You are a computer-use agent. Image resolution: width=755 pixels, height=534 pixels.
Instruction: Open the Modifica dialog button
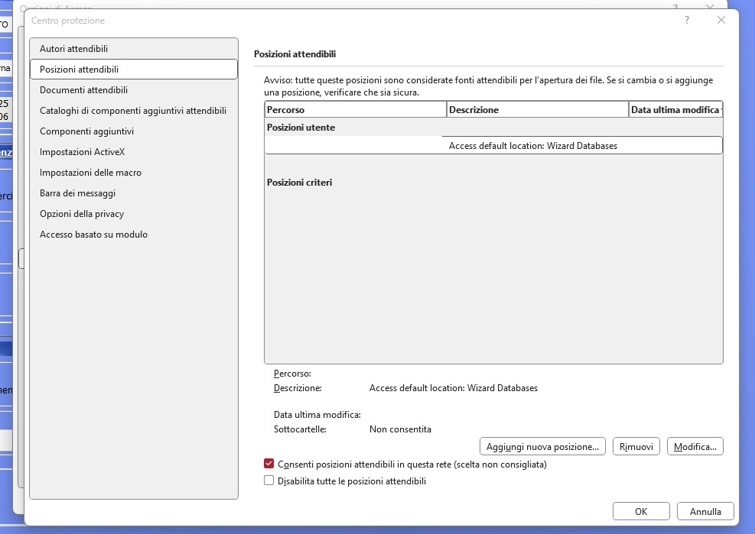(695, 446)
